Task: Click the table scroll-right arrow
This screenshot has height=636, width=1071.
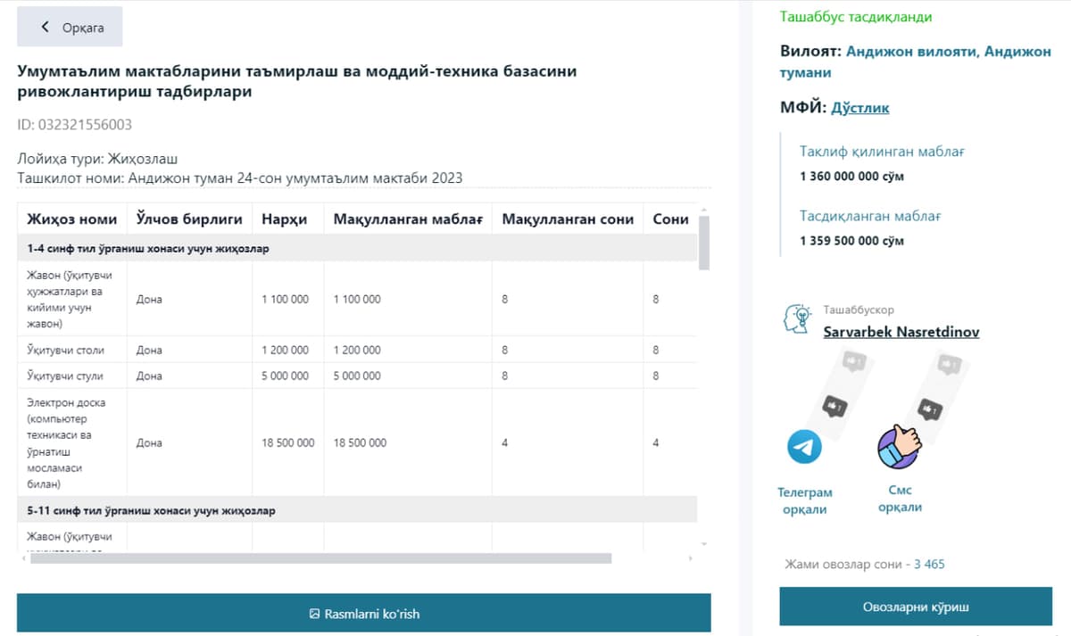Action: tap(690, 558)
